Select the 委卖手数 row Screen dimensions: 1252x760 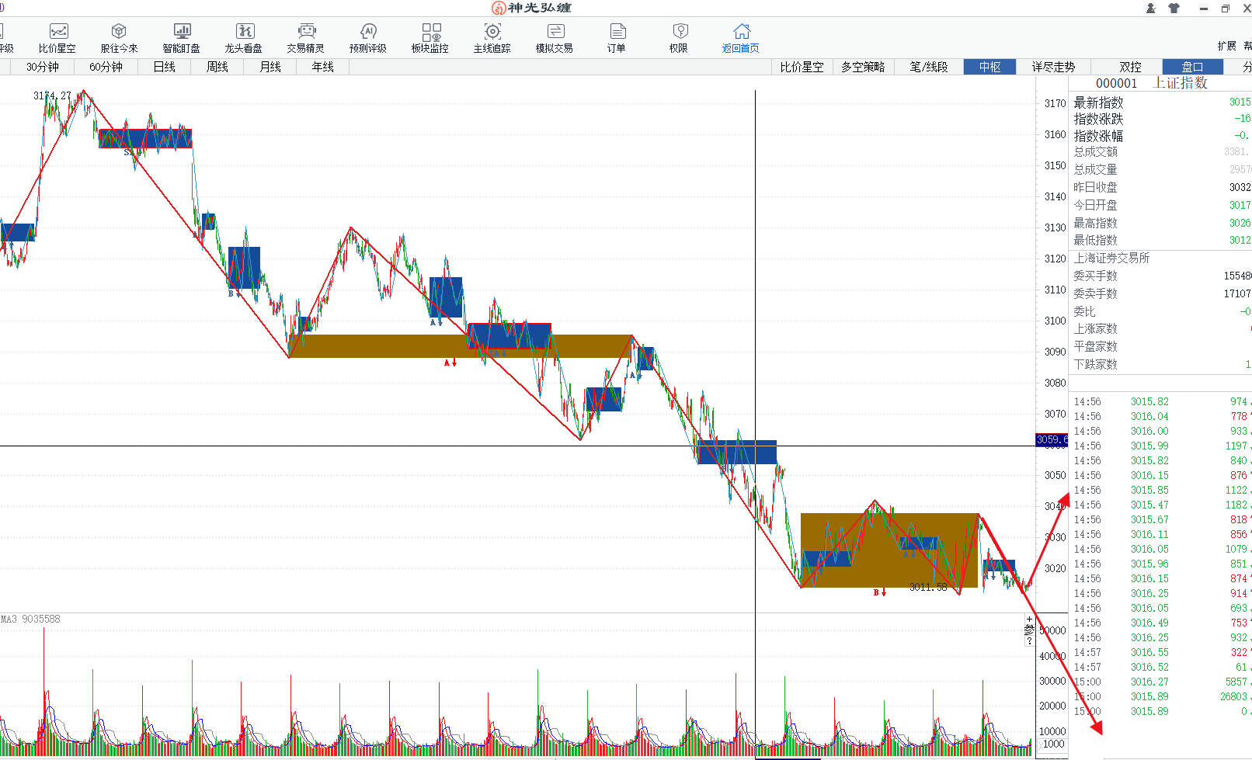click(1160, 293)
